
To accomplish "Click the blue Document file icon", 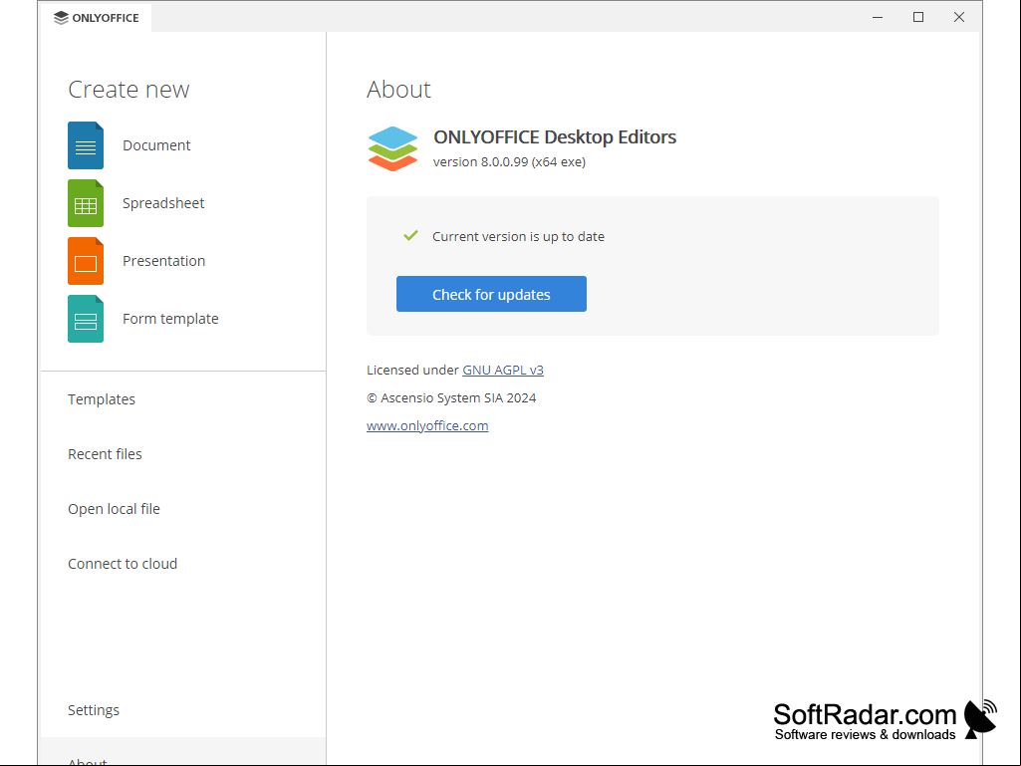I will point(86,145).
